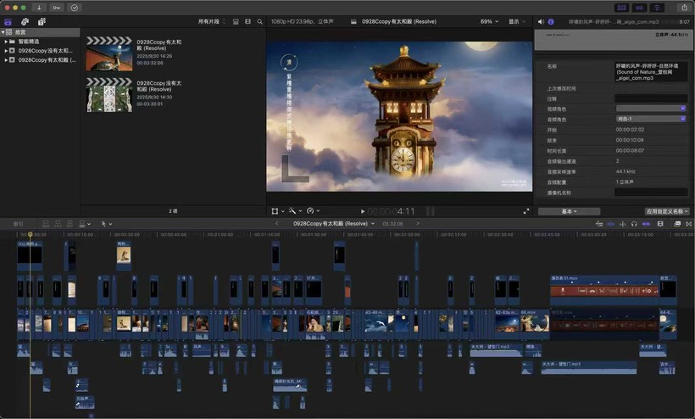Open the 69% zoom level dropdown
The width and height of the screenshot is (695, 419).
(489, 21)
